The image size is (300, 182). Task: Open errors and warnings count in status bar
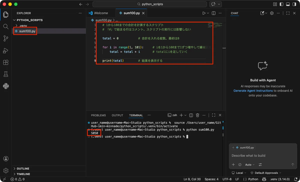[17, 179]
